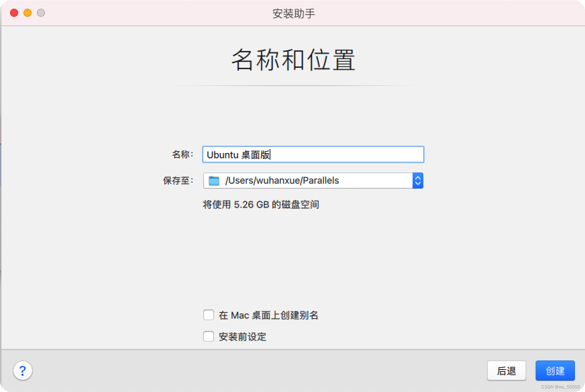Click the /Users/wuhanxue/Parallels path text
Screen dimensions: 585x392
pos(282,181)
